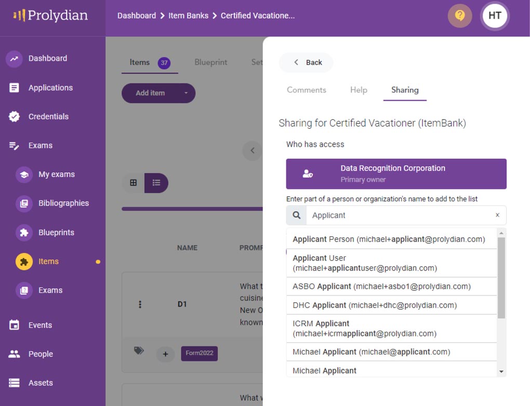This screenshot has height=406, width=530.
Task: Open Bibliographies in the sidebar
Action: coord(63,204)
